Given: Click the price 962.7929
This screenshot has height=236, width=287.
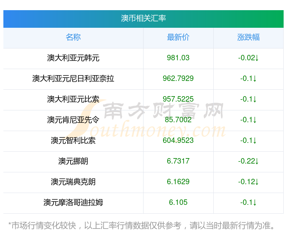Looking at the screenshot, I should click(x=178, y=79).
